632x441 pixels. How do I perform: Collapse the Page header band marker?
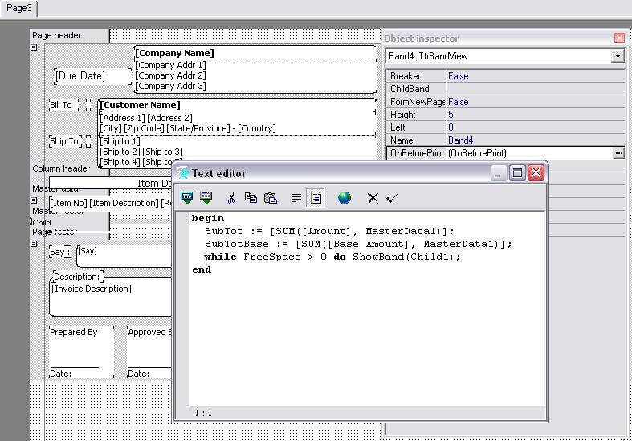pyautogui.click(x=34, y=47)
